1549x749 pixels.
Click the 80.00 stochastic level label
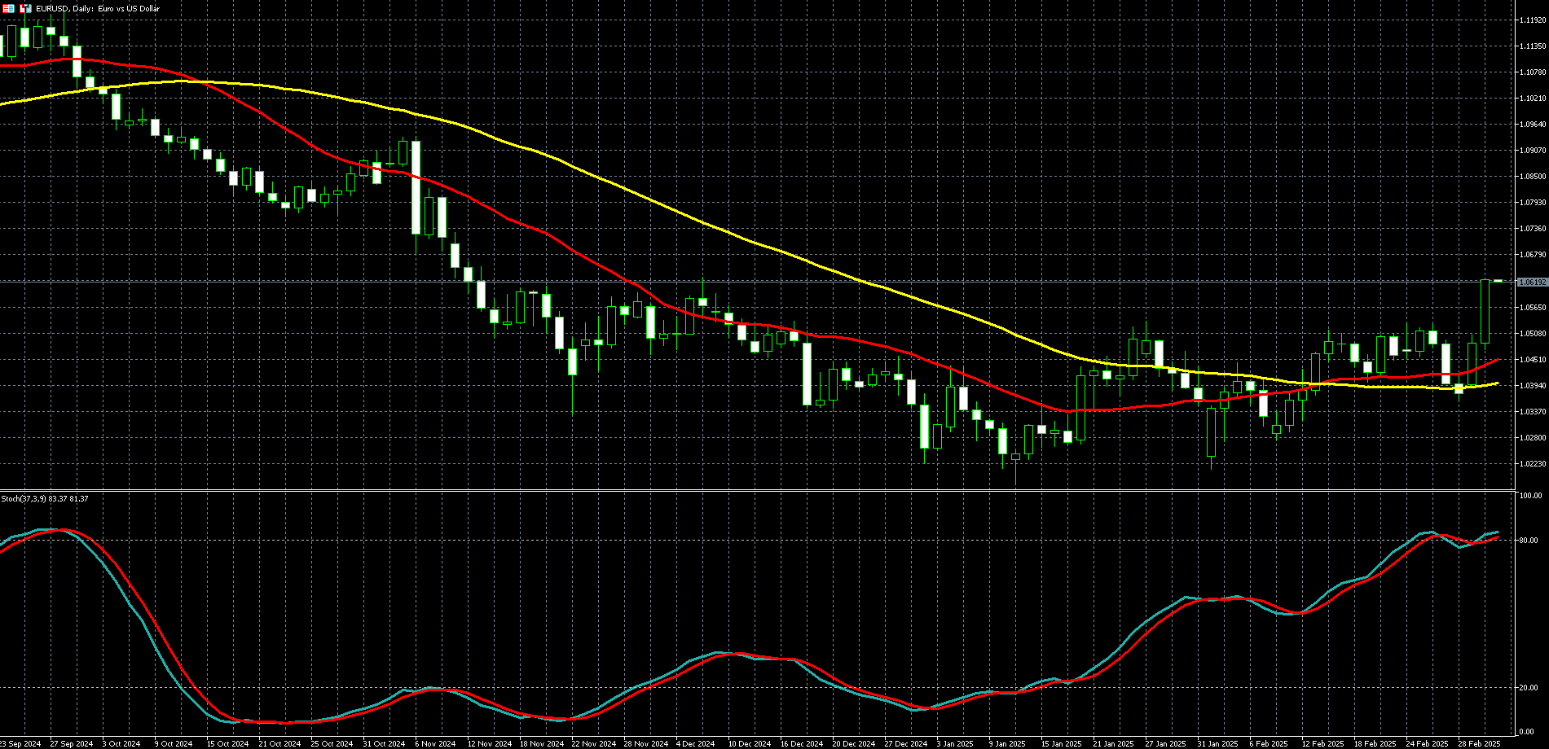(x=1528, y=541)
